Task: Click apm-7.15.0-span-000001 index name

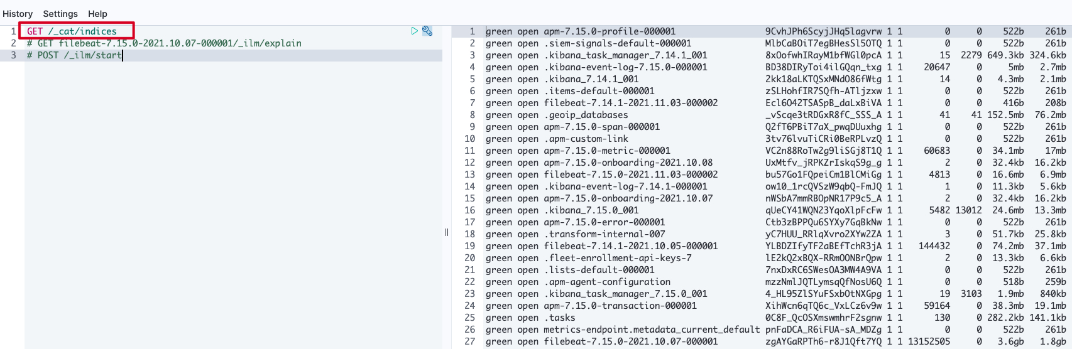Action: (602, 127)
